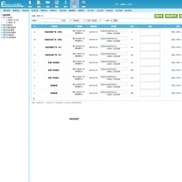Open 管理评论 in the shortcut bar
This screenshot has width=182, height=182.
click(x=44, y=11)
